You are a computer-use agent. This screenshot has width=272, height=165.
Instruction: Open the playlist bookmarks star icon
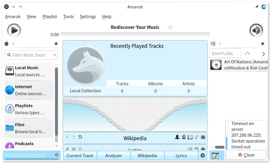tap(263, 44)
